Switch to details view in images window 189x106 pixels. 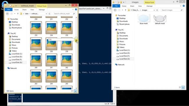click(180, 87)
